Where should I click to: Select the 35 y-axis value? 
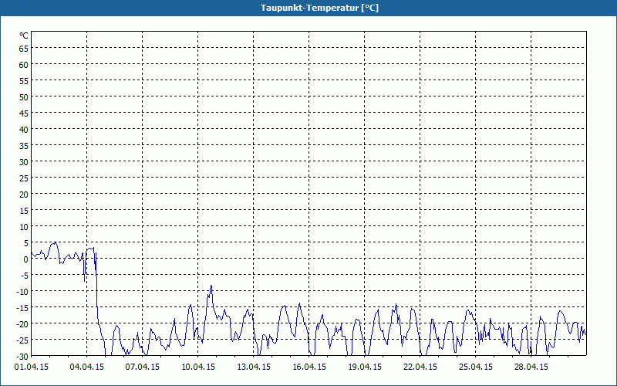(x=24, y=146)
